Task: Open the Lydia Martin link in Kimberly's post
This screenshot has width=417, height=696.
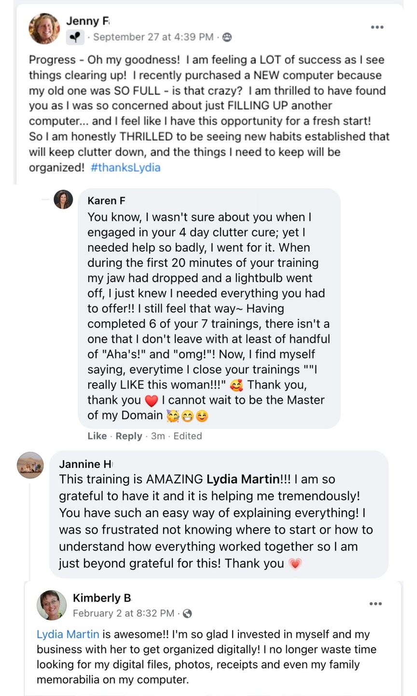Action: (x=68, y=634)
